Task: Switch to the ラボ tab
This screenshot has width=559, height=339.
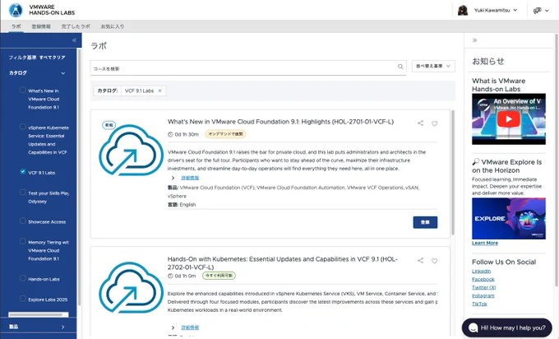Action: click(16, 26)
